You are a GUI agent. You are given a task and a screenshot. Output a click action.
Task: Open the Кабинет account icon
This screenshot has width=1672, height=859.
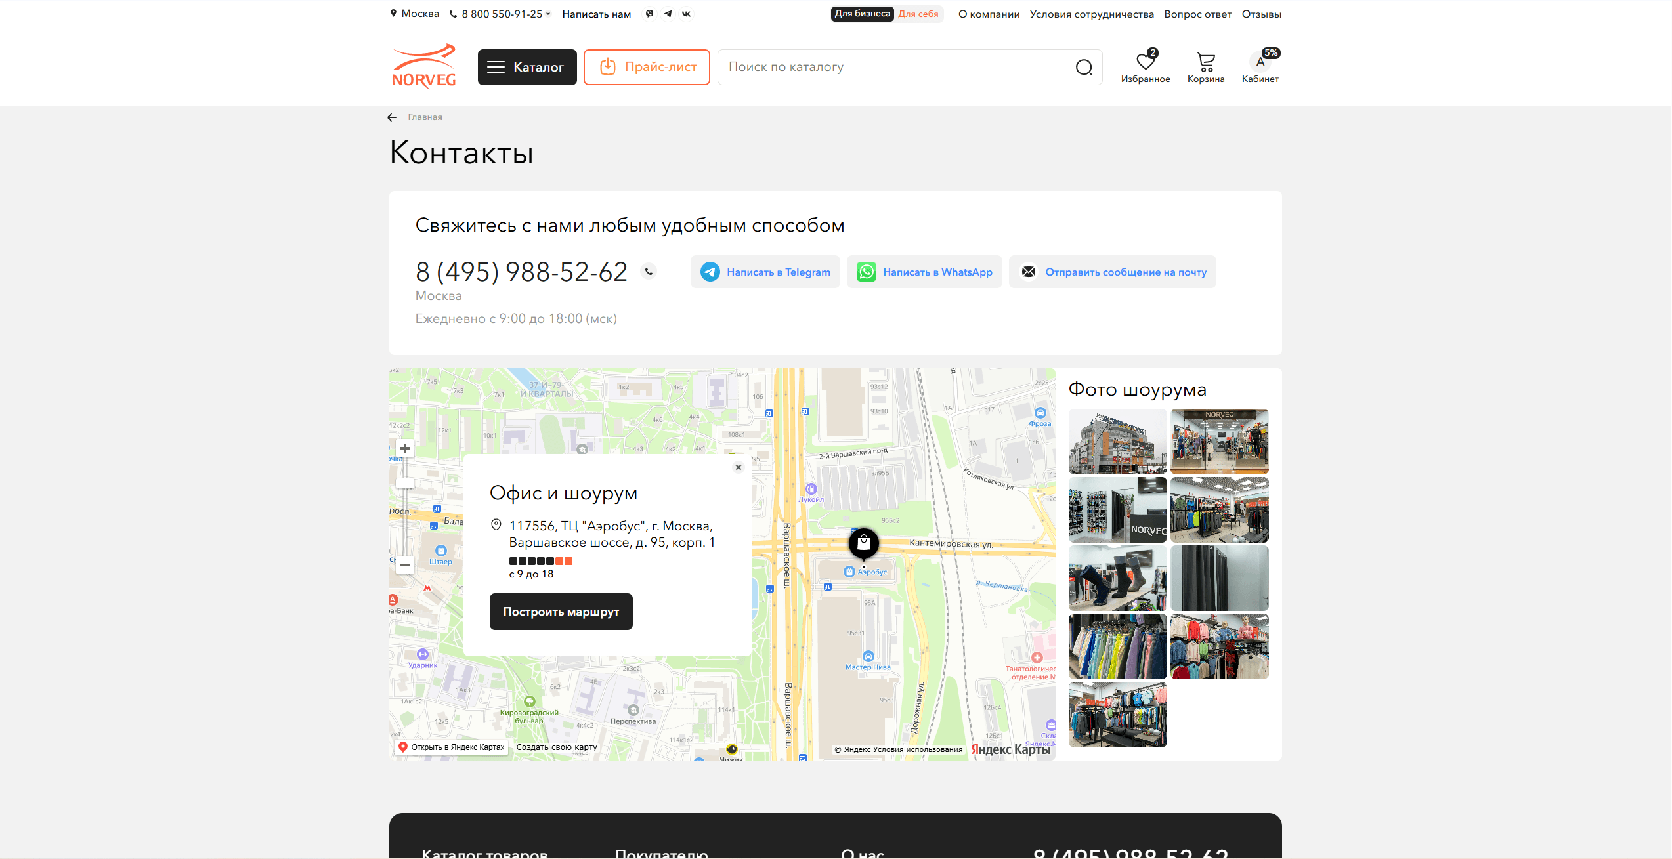tap(1260, 62)
